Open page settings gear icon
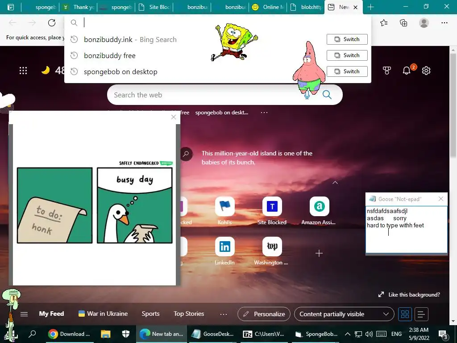Viewport: 457px width, 343px height. coord(426,70)
